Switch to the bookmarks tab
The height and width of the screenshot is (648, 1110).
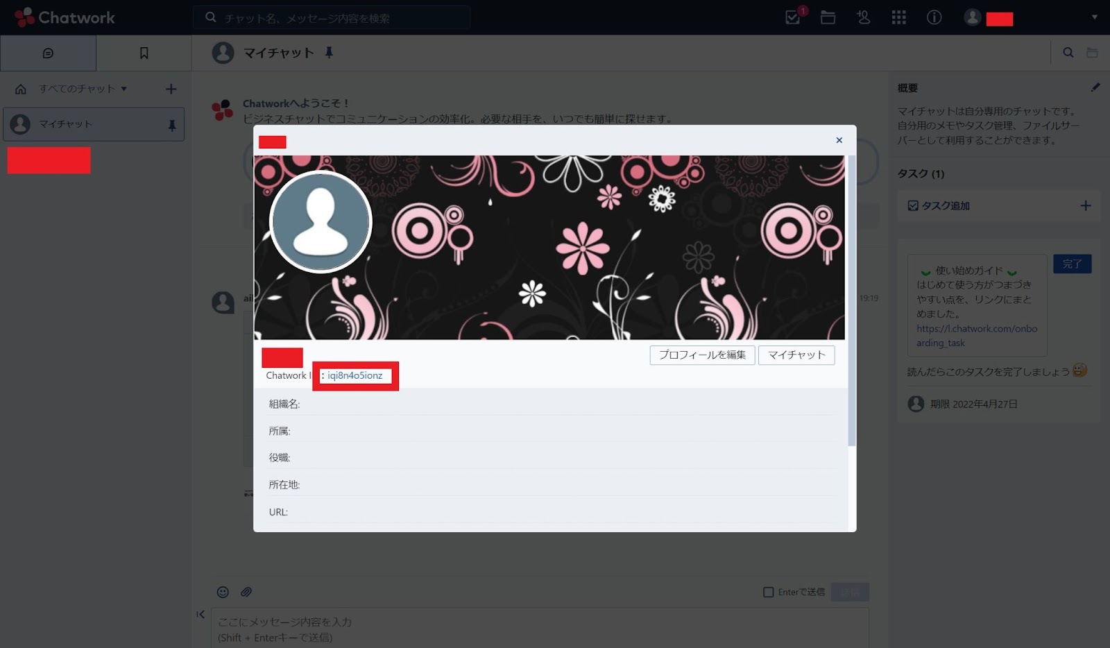[x=144, y=53]
